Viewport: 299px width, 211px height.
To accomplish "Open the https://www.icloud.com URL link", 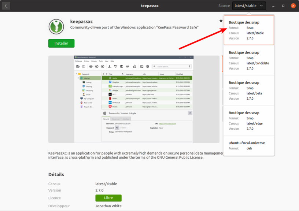I will point(167,124).
